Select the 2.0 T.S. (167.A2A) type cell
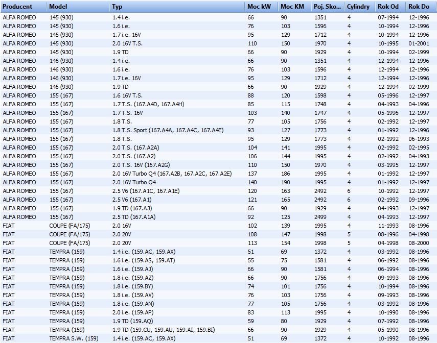Screen dimensions: 437x343 pos(136,148)
